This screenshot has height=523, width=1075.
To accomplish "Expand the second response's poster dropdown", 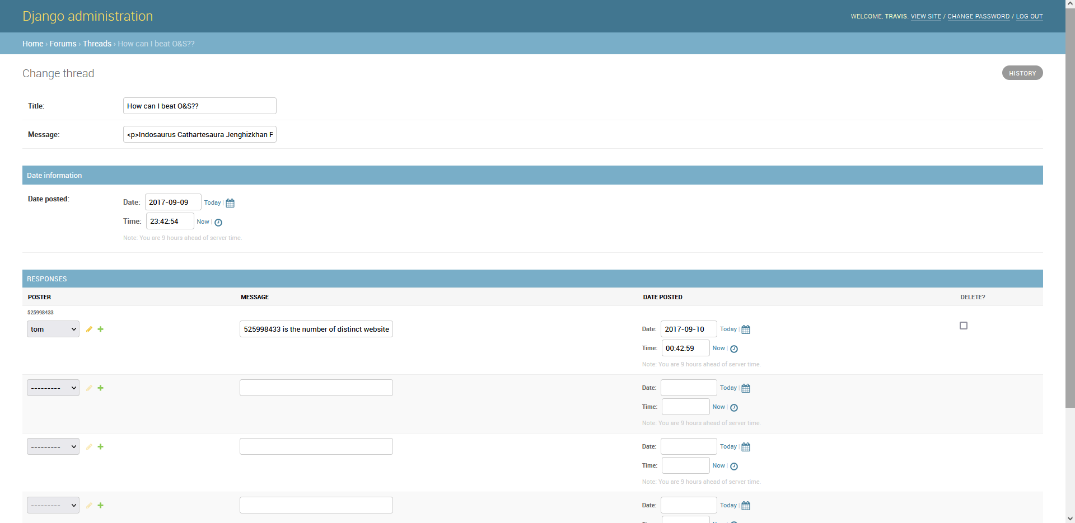I will (53, 388).
